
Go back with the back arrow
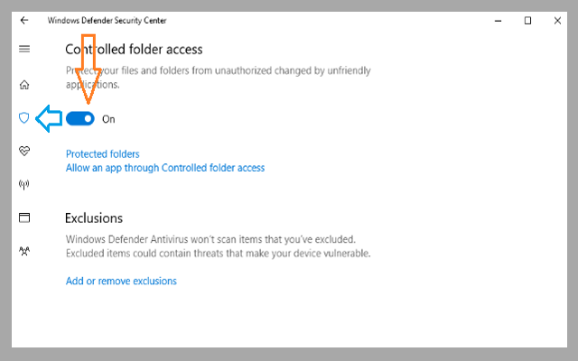(24, 20)
